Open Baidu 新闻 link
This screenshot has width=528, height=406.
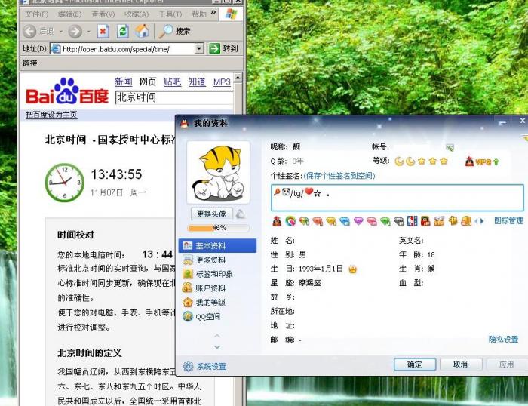(x=124, y=82)
